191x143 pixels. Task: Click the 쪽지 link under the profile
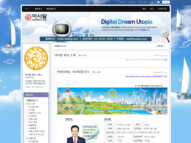point(33,87)
